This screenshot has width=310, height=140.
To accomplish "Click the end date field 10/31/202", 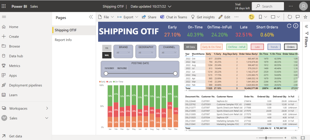I will coord(122,68).
